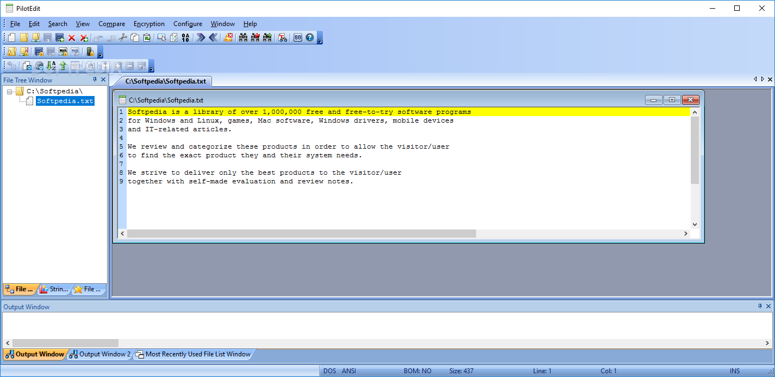Screen dimensions: 775x377
Task: Open the Edit menu
Action: tap(34, 24)
